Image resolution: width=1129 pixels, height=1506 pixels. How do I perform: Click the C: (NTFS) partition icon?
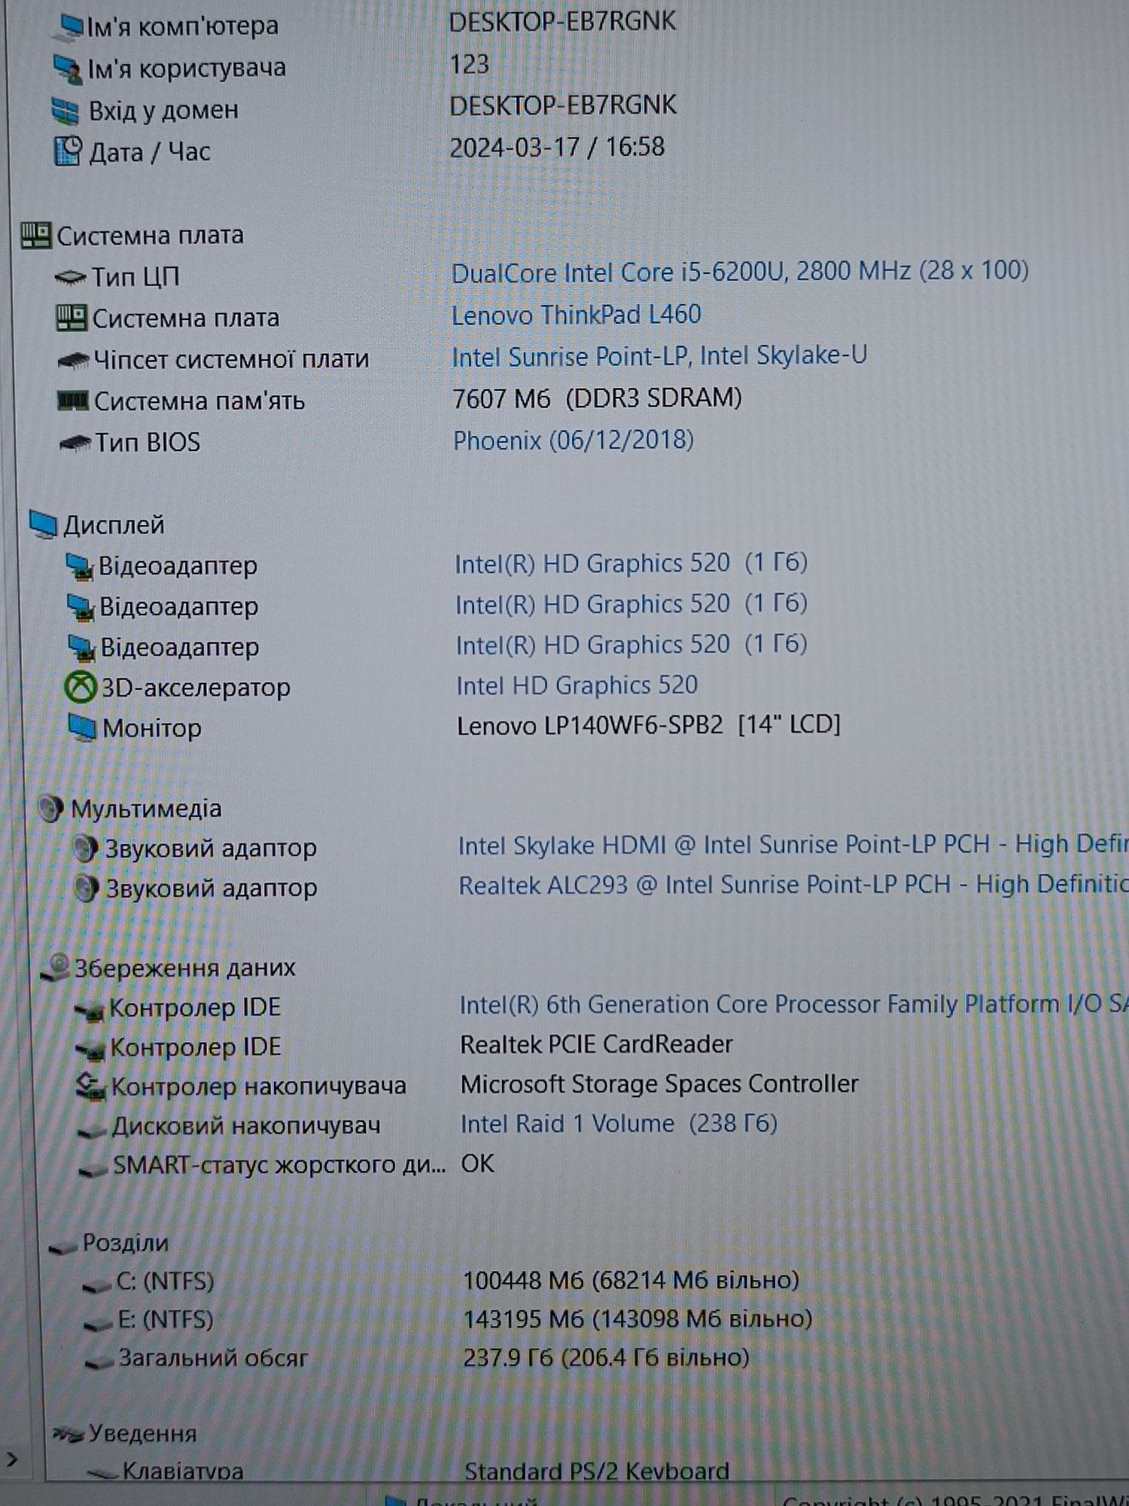point(97,1286)
